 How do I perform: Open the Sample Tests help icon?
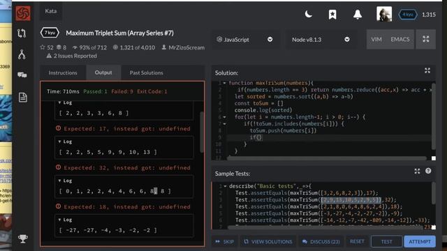point(428,171)
